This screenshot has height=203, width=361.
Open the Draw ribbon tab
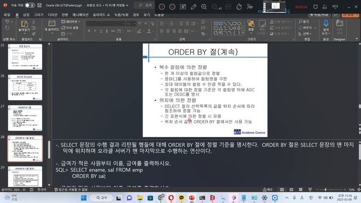click(x=38, y=15)
